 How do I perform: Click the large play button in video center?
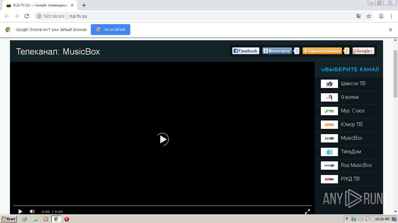(x=163, y=139)
